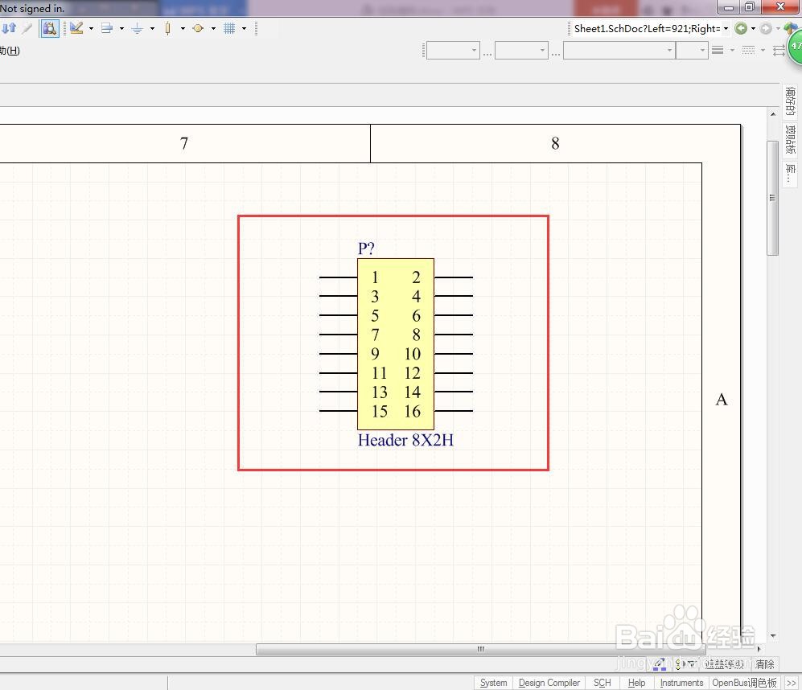Click the >> panel overflow button
Screen dimensions: 802x690
792,683
